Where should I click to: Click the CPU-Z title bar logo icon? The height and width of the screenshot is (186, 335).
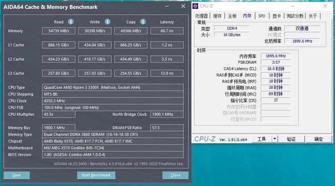point(195,6)
